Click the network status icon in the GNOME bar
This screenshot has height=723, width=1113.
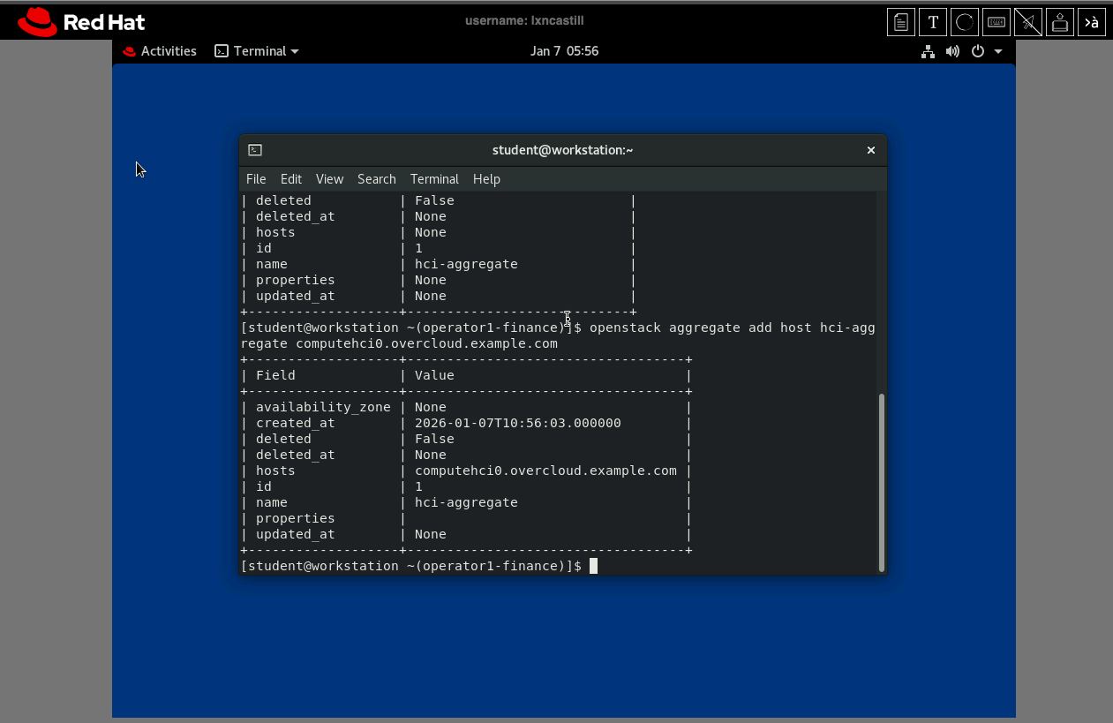(928, 51)
